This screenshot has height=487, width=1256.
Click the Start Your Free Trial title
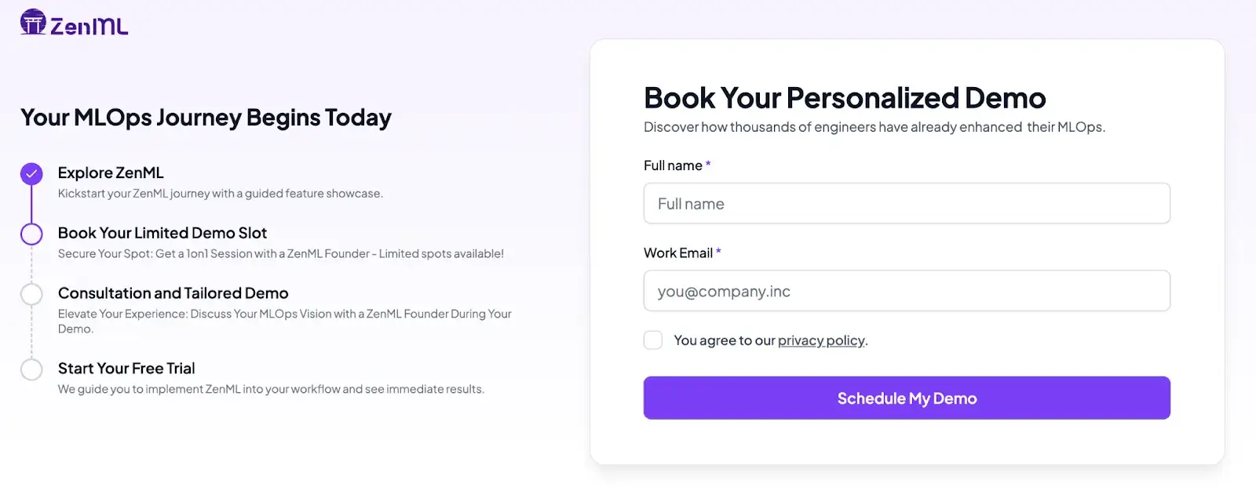(126, 369)
